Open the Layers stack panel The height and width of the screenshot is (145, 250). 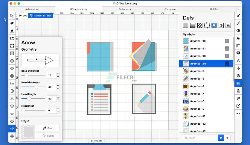click(238, 76)
